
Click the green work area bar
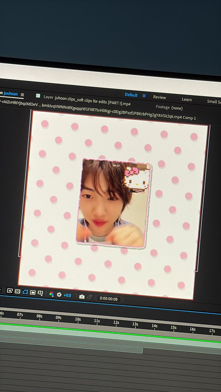click(x=110, y=332)
